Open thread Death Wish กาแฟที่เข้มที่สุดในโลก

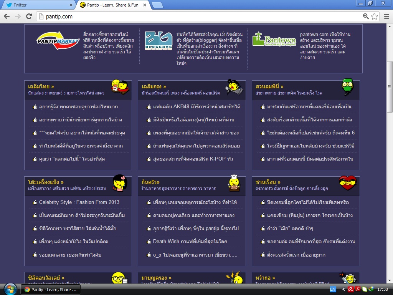tap(190, 241)
